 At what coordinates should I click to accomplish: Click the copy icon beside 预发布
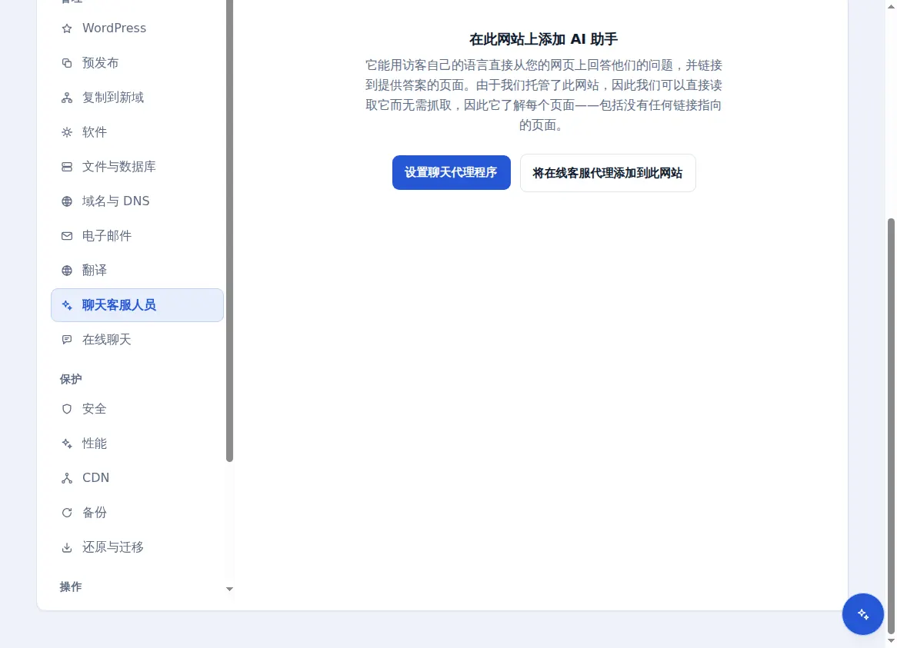(x=67, y=63)
